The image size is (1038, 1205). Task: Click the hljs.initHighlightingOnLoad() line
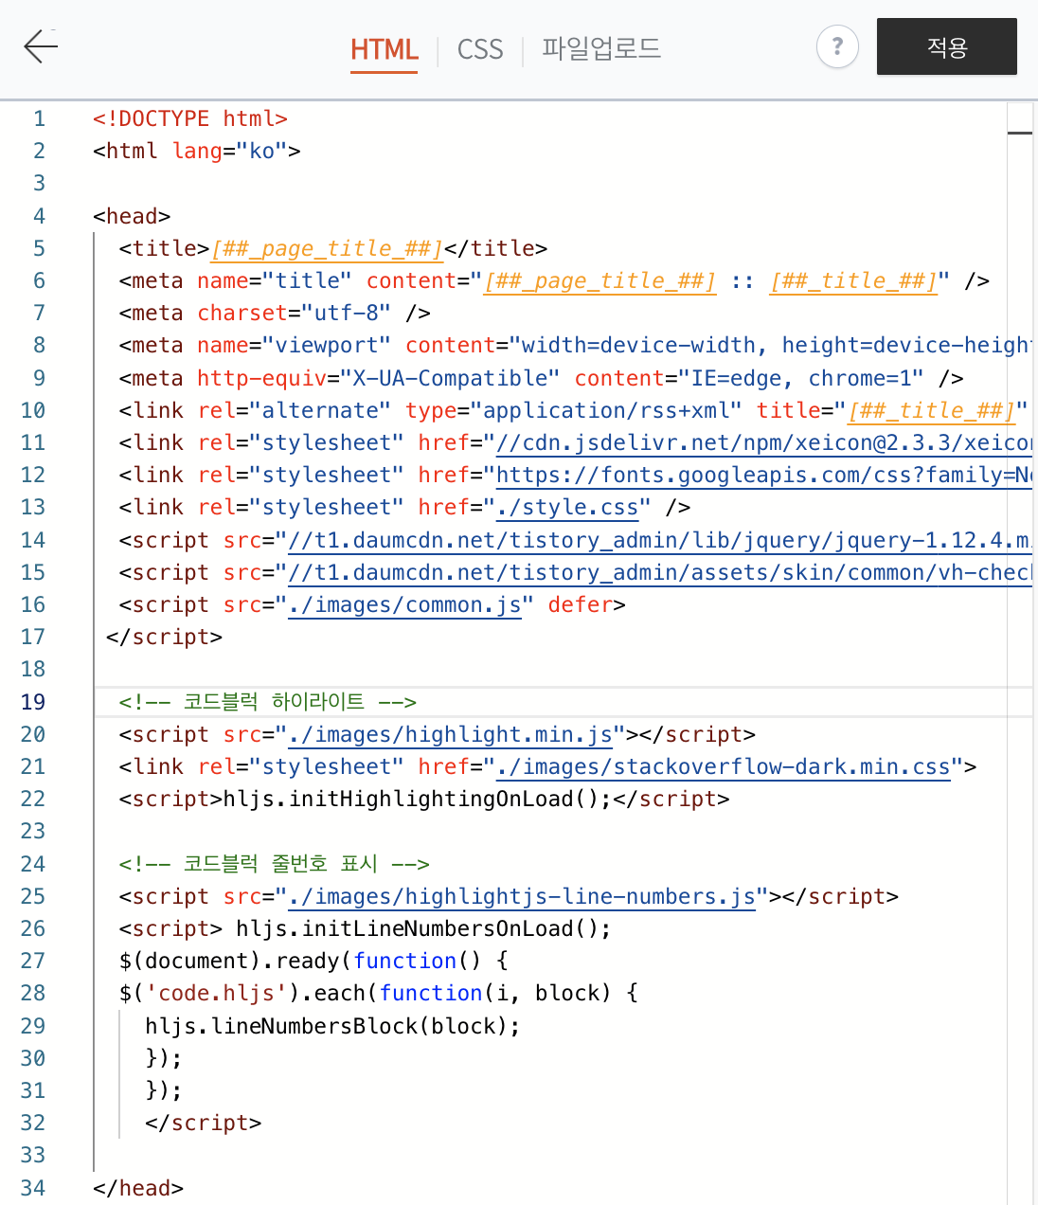[424, 799]
